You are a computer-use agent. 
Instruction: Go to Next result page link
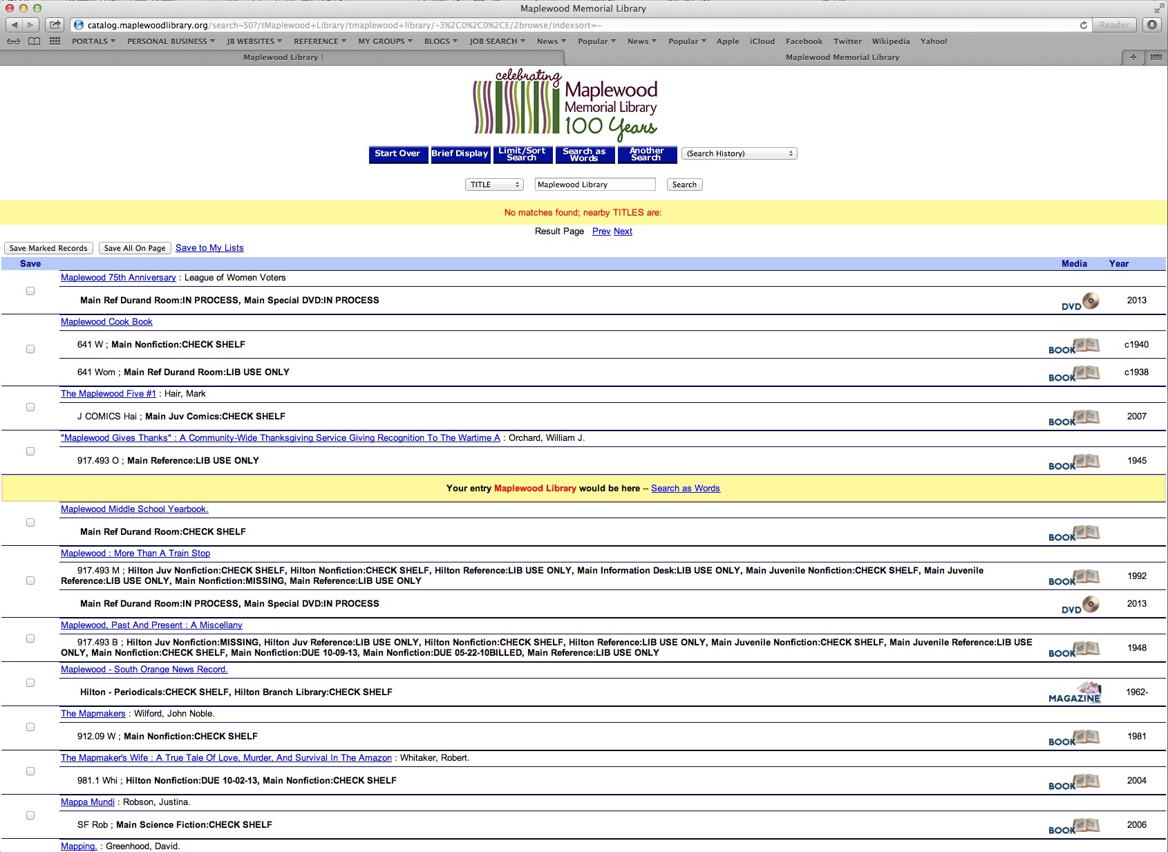tap(623, 231)
